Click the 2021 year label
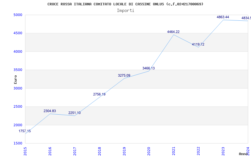This screenshot has height=157, width=251. (174, 151)
